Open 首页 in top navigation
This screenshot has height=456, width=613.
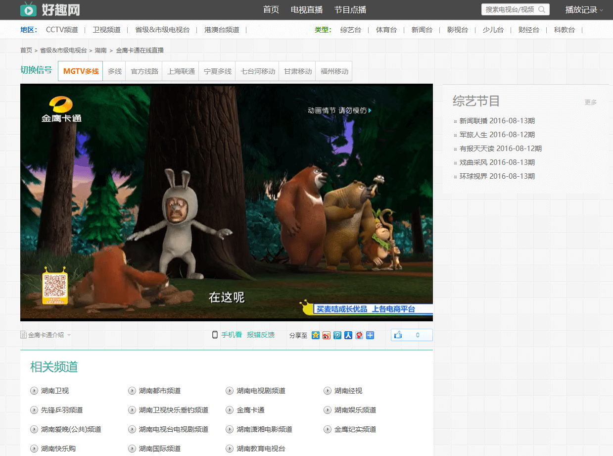271,9
